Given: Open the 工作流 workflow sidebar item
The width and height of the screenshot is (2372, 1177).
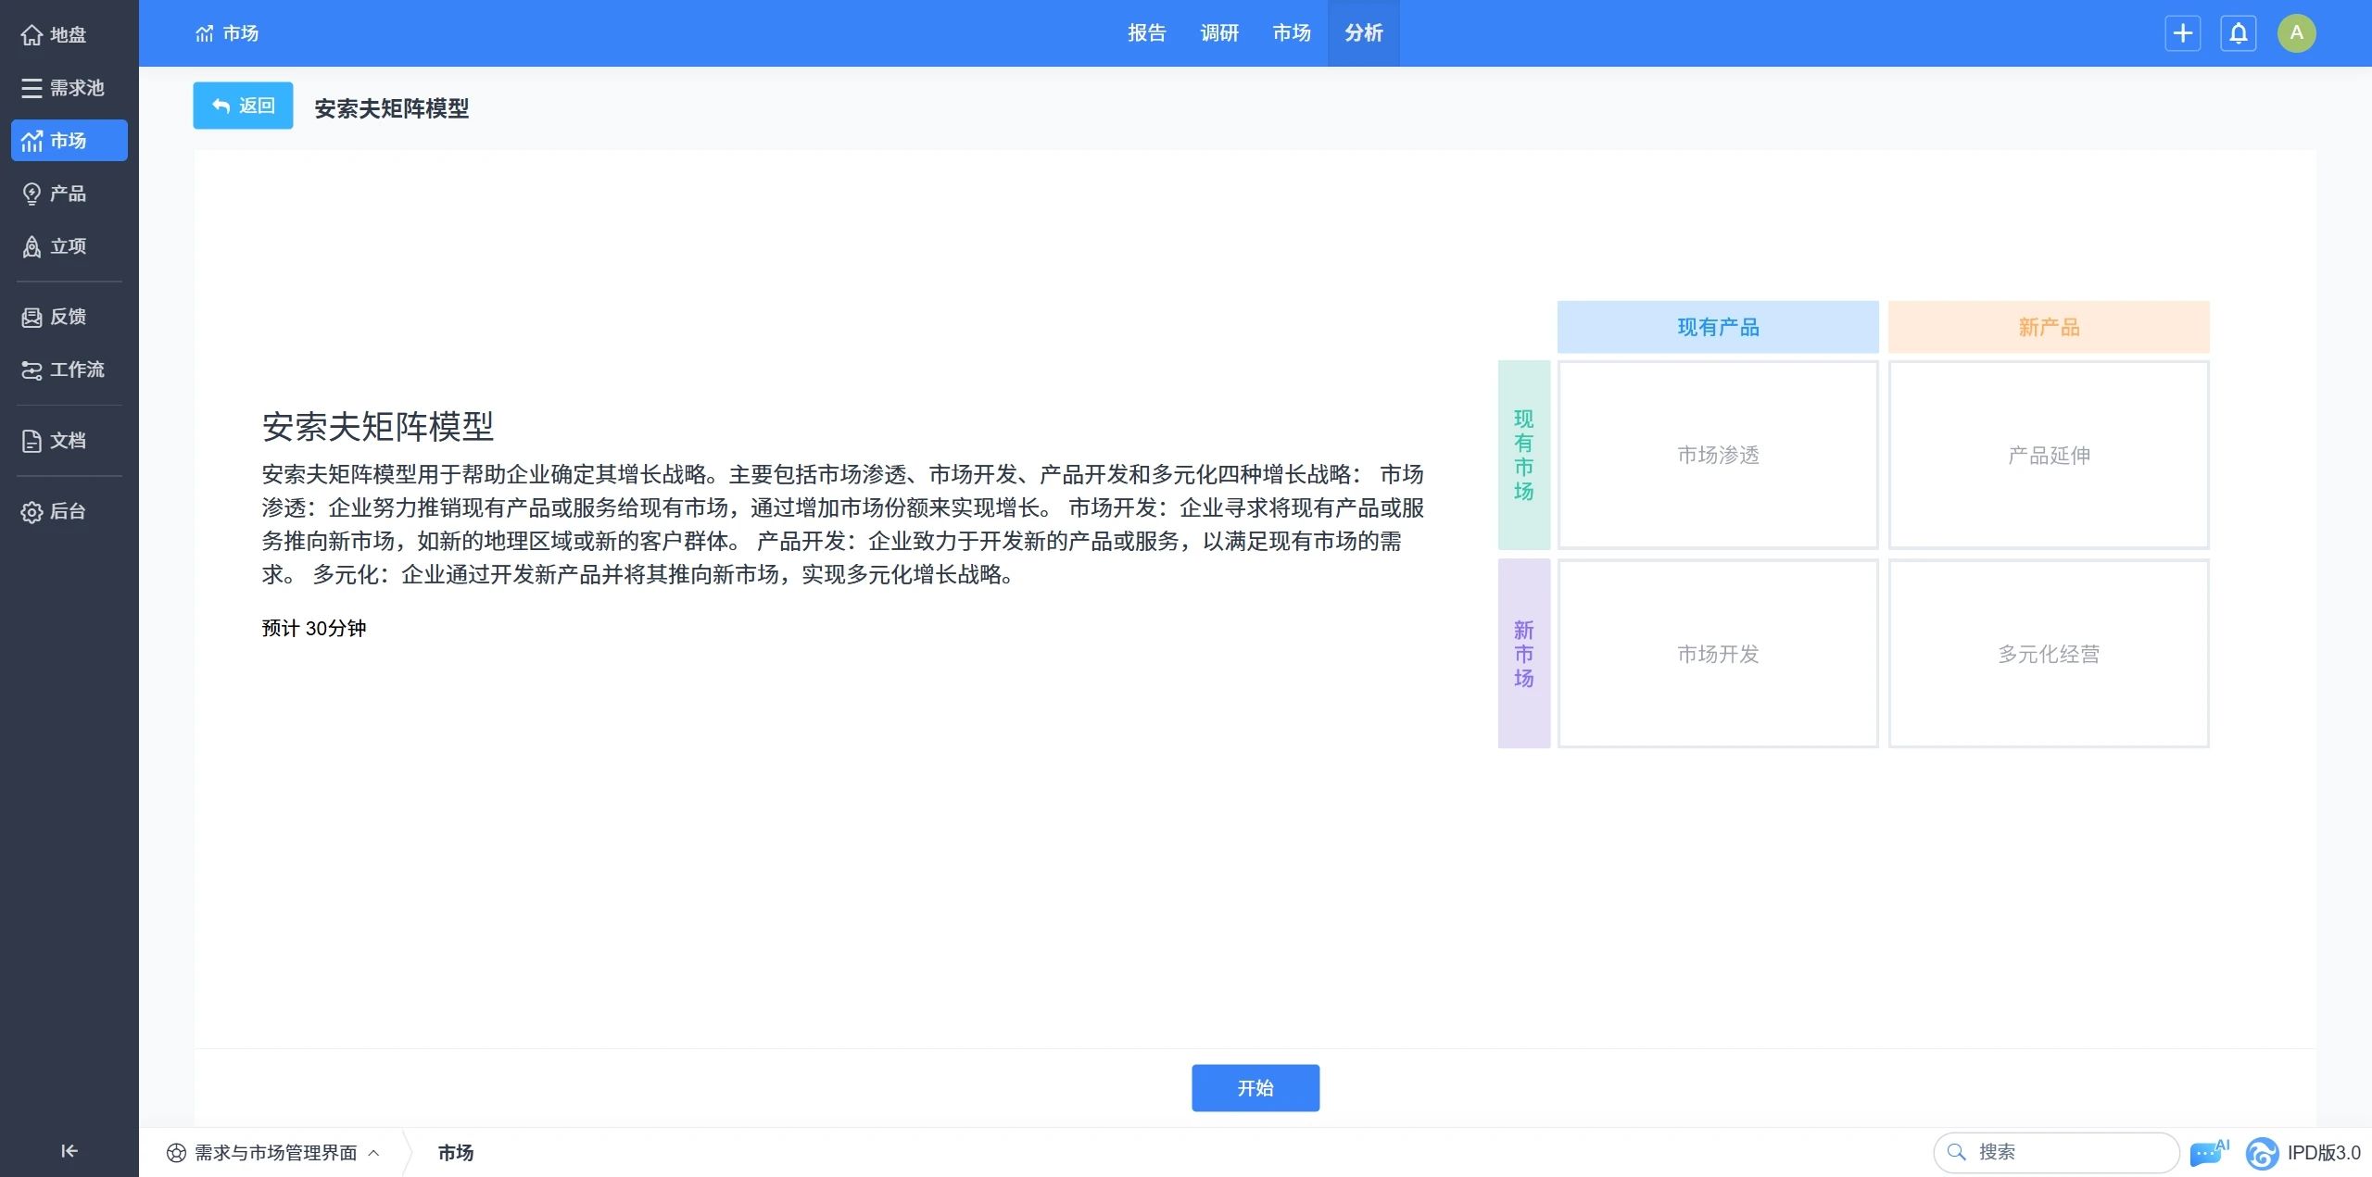Looking at the screenshot, I should [x=63, y=369].
